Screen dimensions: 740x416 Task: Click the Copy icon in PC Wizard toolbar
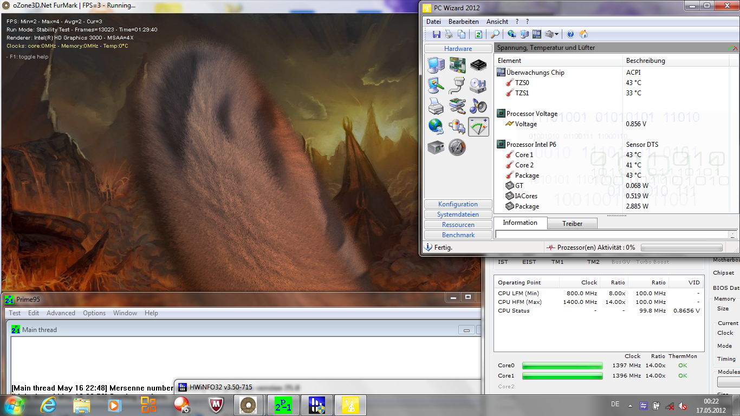click(x=462, y=34)
